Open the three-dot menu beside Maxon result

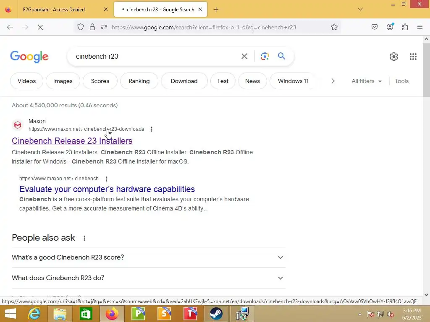click(151, 129)
